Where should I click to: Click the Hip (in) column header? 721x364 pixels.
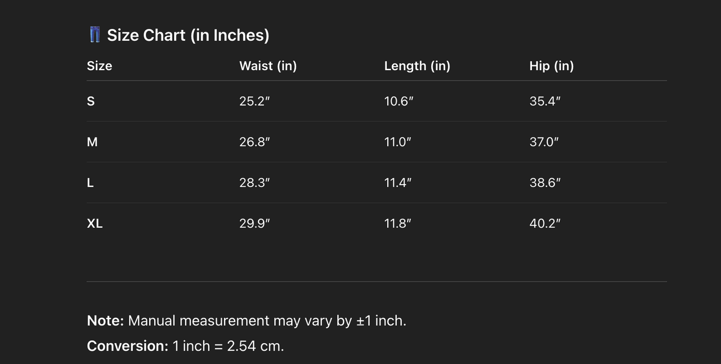pos(551,66)
